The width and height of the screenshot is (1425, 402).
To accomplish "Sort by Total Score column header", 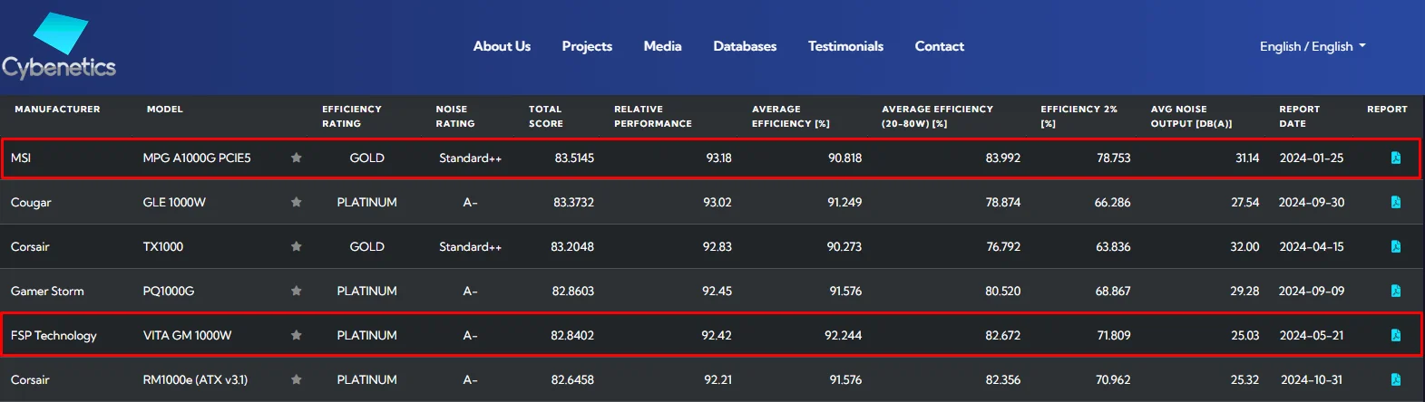I will click(546, 116).
